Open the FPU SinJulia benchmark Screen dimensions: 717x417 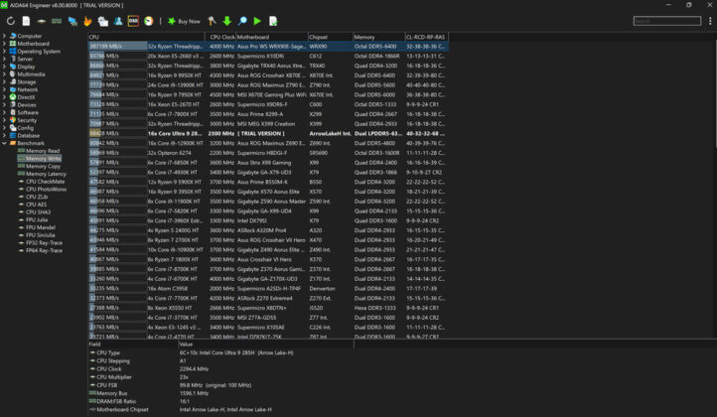coord(41,235)
